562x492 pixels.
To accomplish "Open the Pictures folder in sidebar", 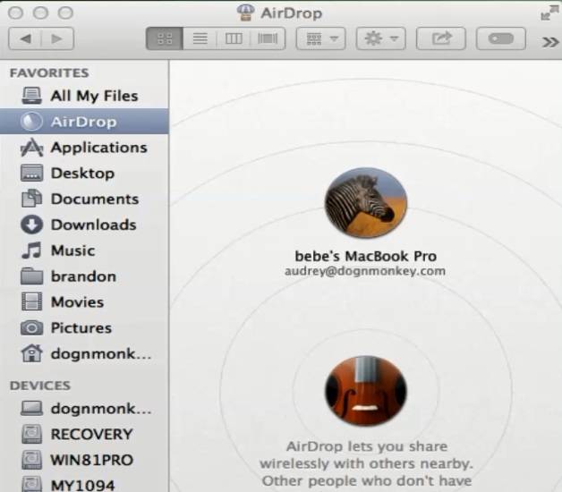I will [x=81, y=328].
